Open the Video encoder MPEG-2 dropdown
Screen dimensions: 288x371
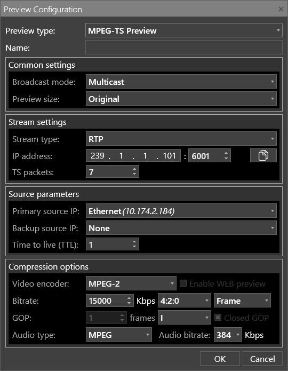131,283
